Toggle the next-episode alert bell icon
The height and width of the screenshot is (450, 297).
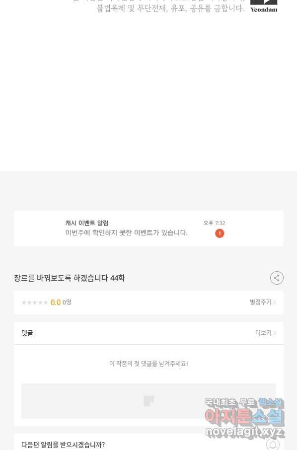(273, 444)
